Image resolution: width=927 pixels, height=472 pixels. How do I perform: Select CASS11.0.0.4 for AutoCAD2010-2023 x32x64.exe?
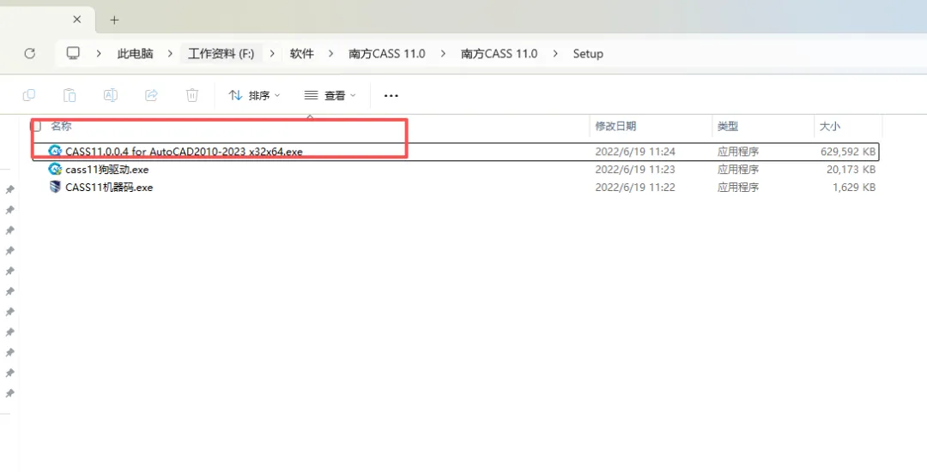(x=184, y=152)
